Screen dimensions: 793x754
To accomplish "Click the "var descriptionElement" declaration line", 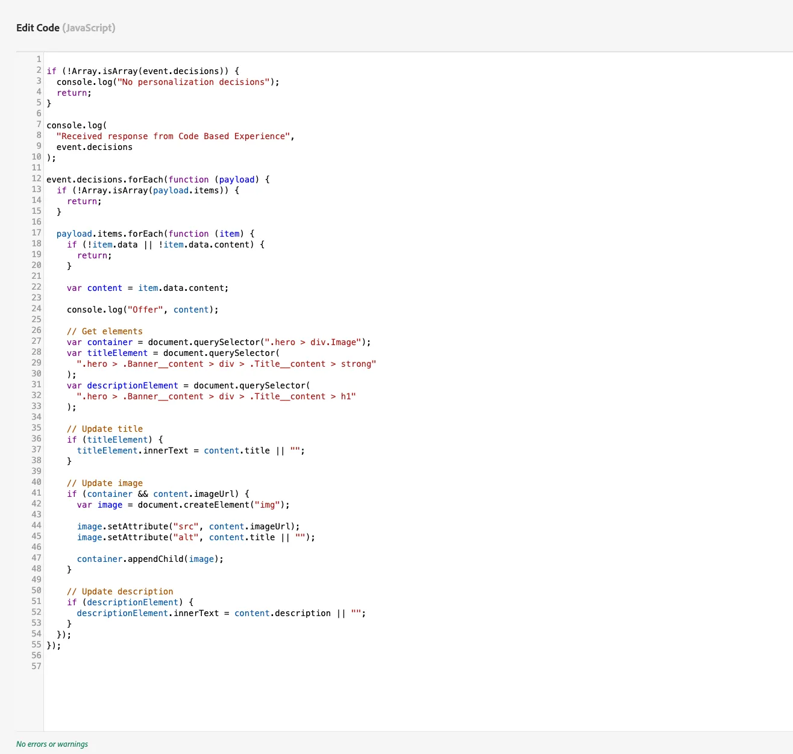I will [x=189, y=385].
